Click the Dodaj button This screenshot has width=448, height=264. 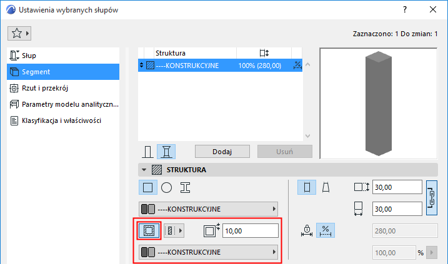[x=223, y=152]
